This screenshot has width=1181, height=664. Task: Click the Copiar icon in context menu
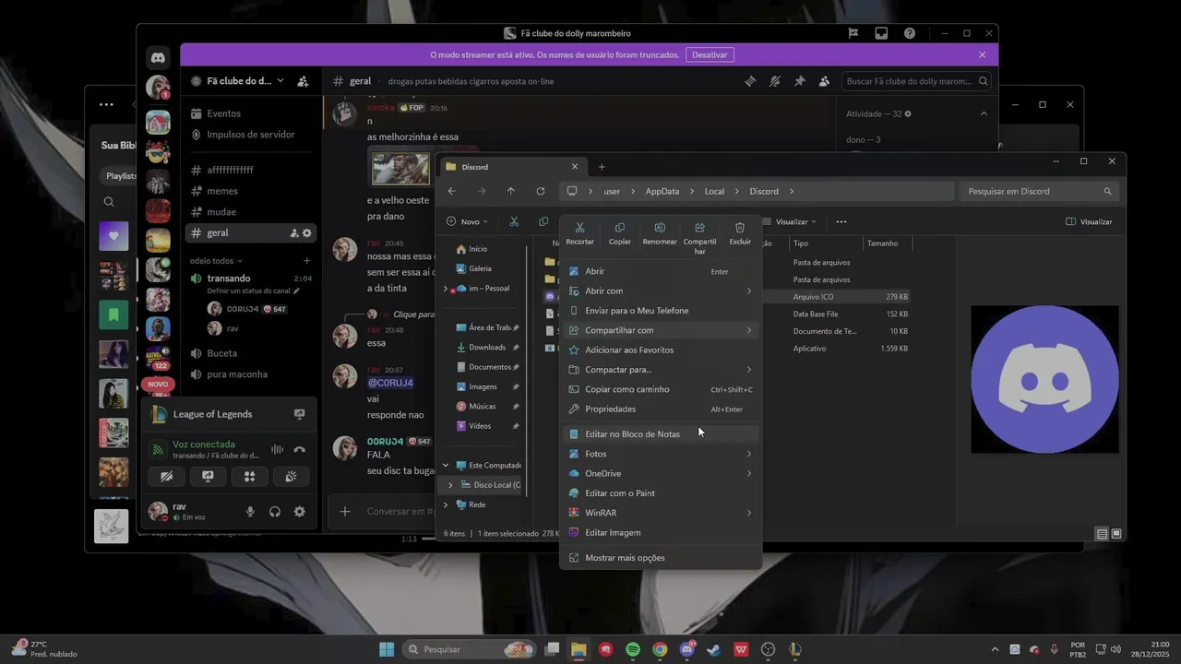coord(620,228)
